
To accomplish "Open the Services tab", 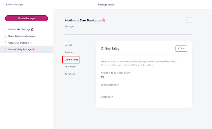I will point(69,52).
